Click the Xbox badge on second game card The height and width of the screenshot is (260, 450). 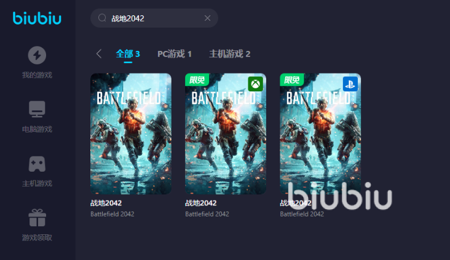tap(255, 83)
